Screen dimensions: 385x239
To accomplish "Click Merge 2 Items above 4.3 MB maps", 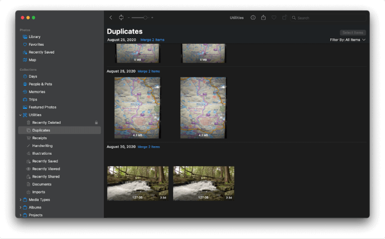I will [148, 71].
